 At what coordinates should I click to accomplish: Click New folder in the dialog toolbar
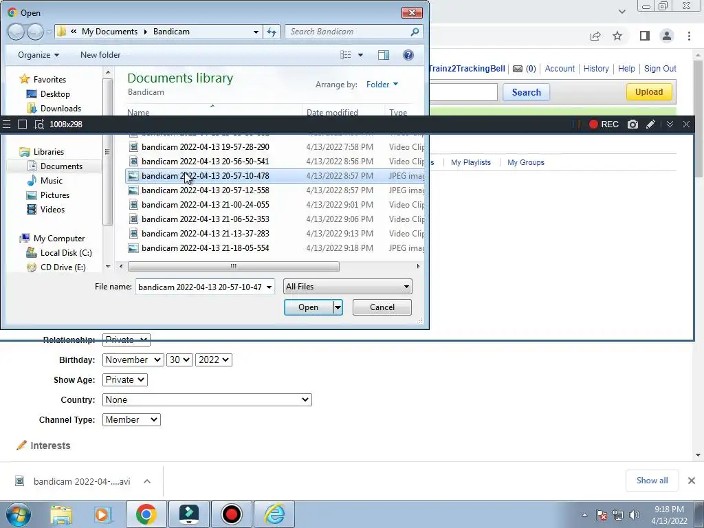pyautogui.click(x=100, y=55)
